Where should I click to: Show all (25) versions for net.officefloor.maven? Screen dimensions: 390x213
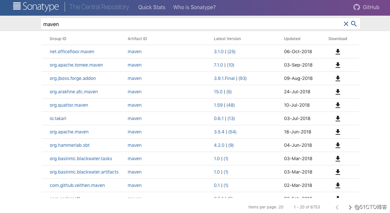[x=231, y=52]
